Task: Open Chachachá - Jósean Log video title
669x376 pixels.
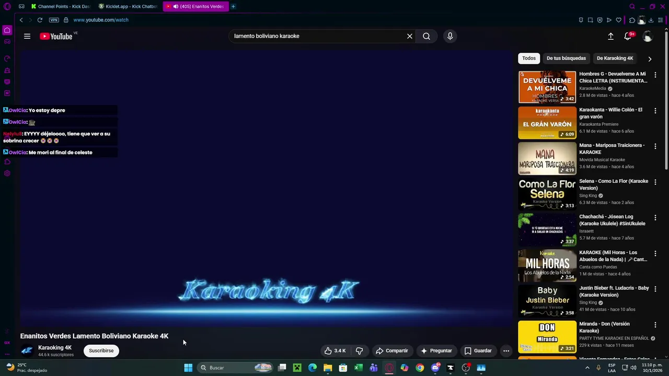Action: (x=612, y=220)
